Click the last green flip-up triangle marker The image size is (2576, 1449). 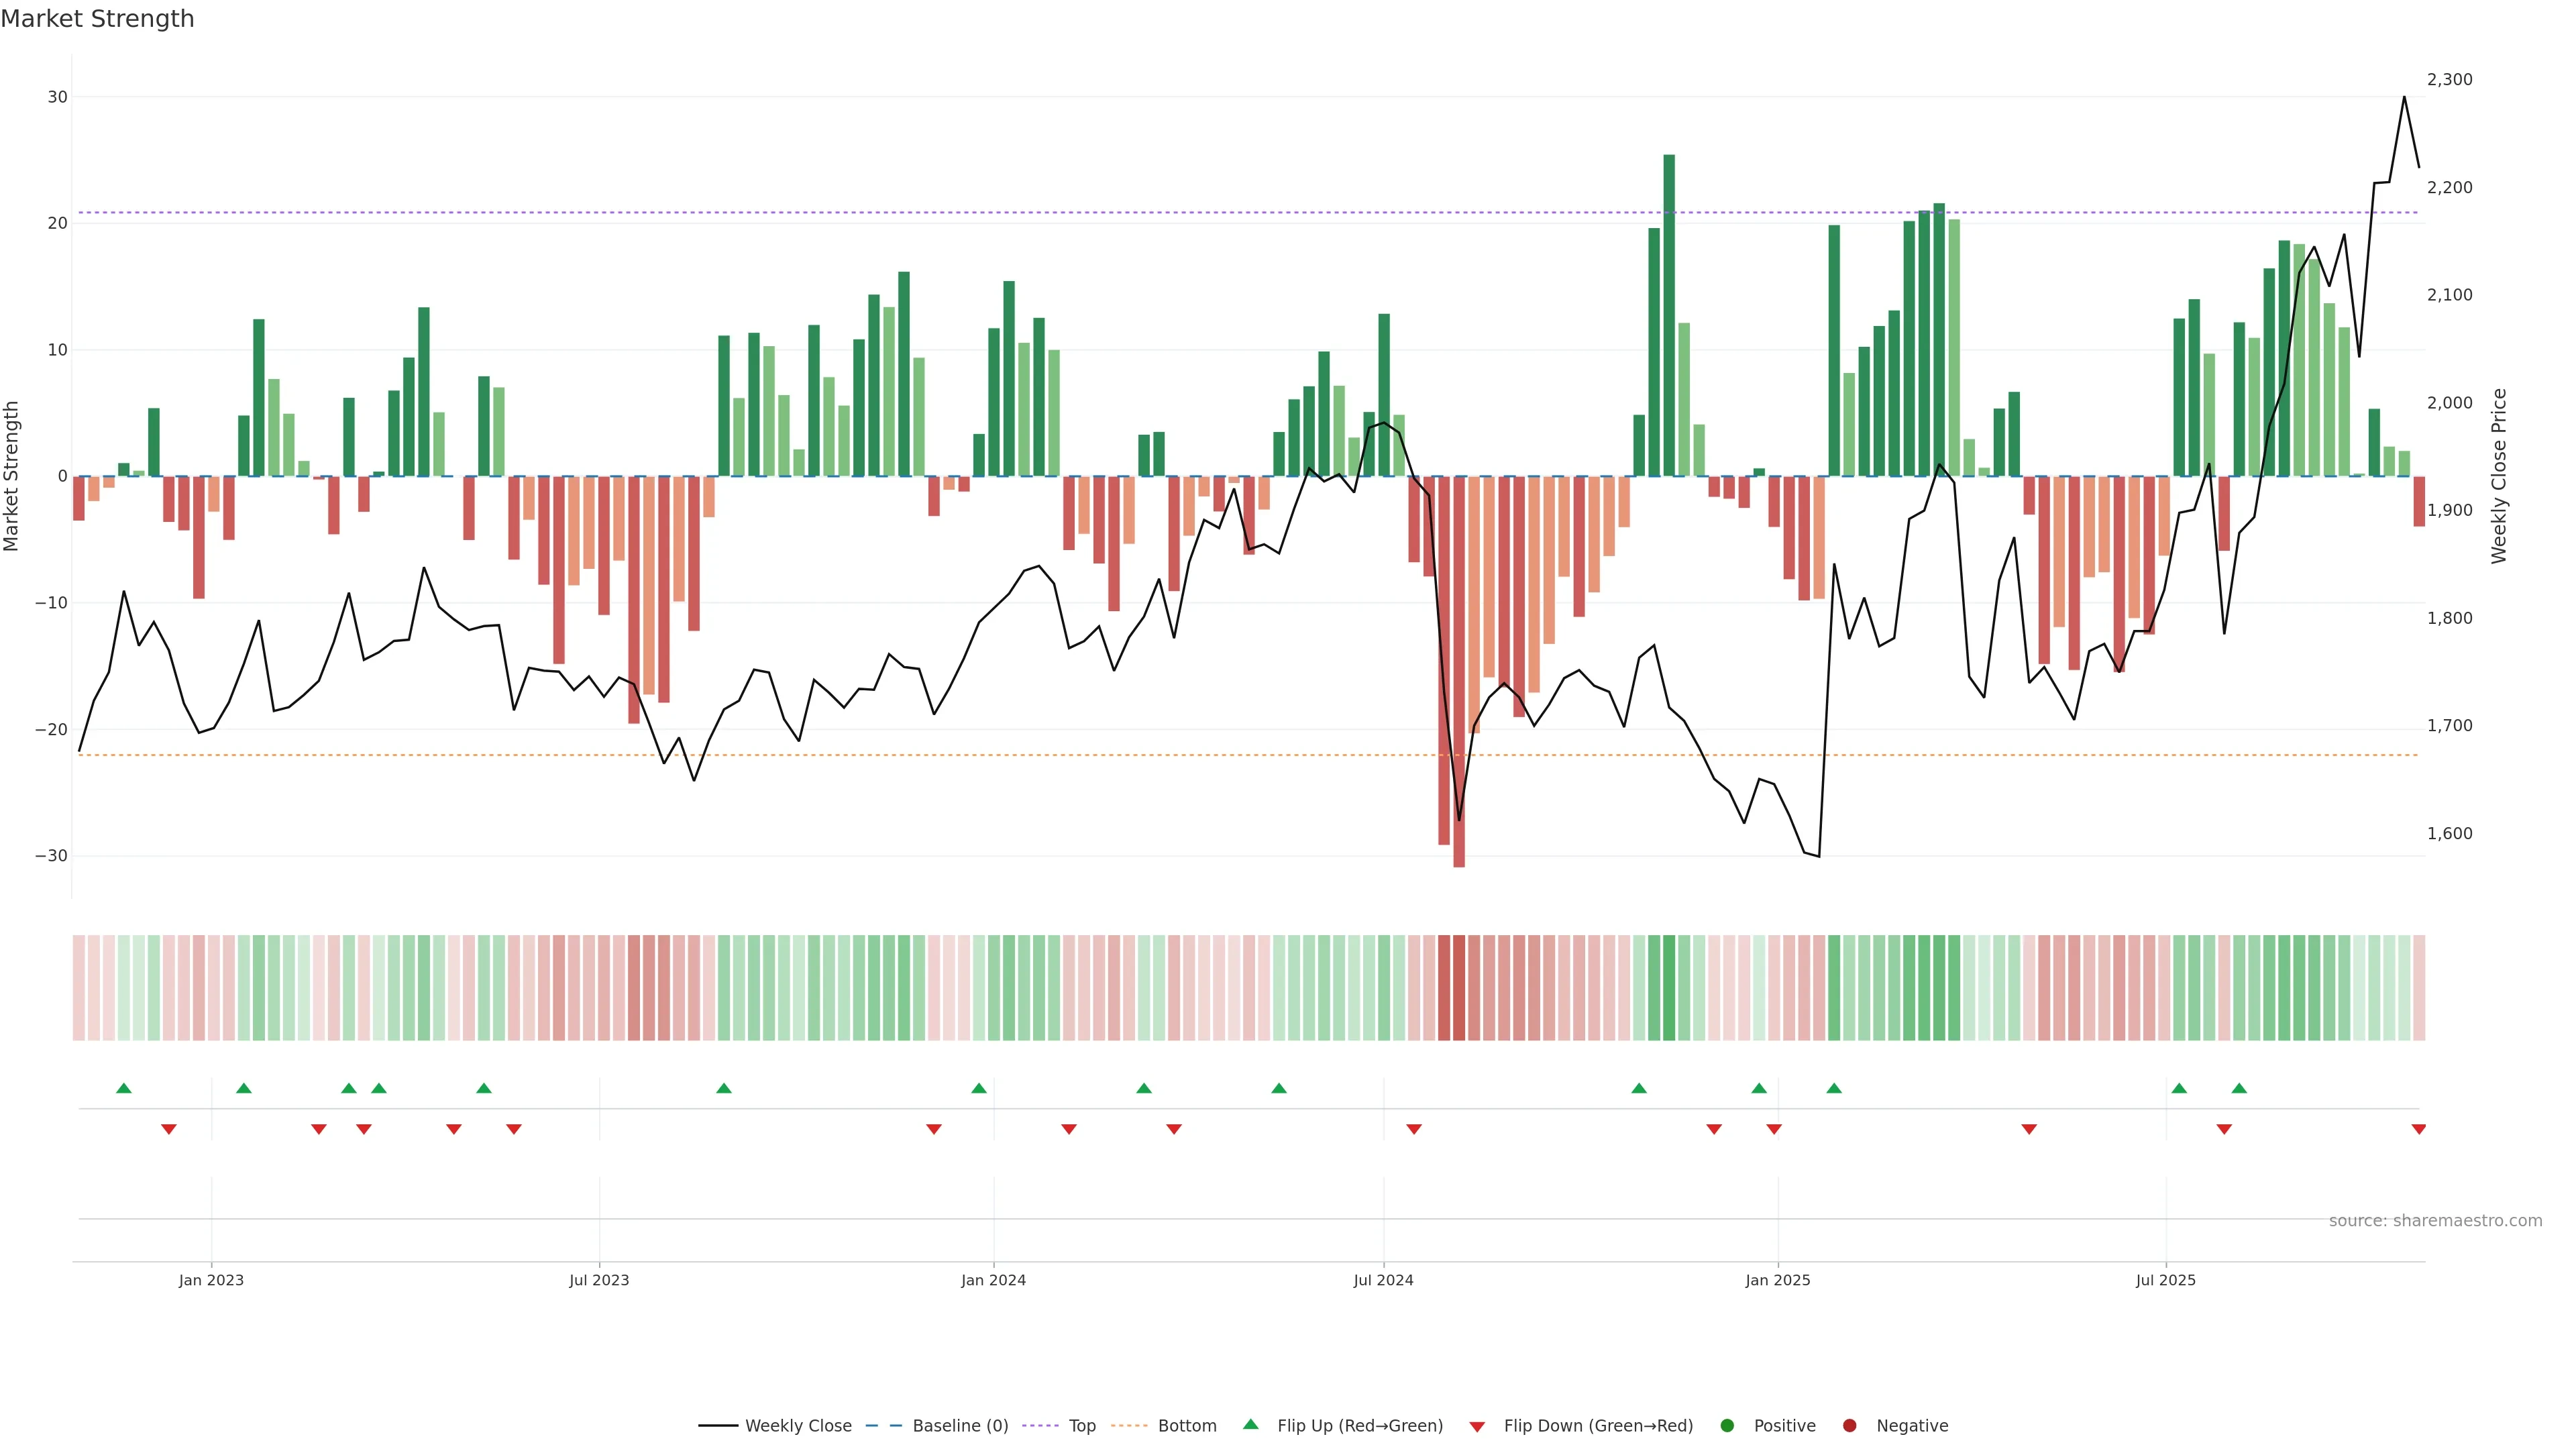[2239, 1088]
